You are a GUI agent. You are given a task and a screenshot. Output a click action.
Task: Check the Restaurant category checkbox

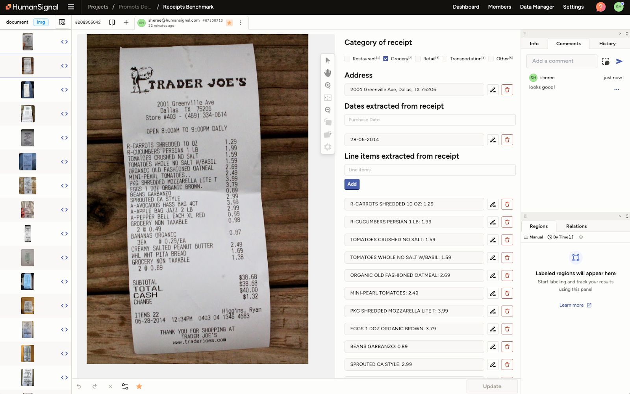347,59
